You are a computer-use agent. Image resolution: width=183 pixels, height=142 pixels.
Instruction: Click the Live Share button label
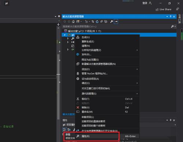[165, 10]
